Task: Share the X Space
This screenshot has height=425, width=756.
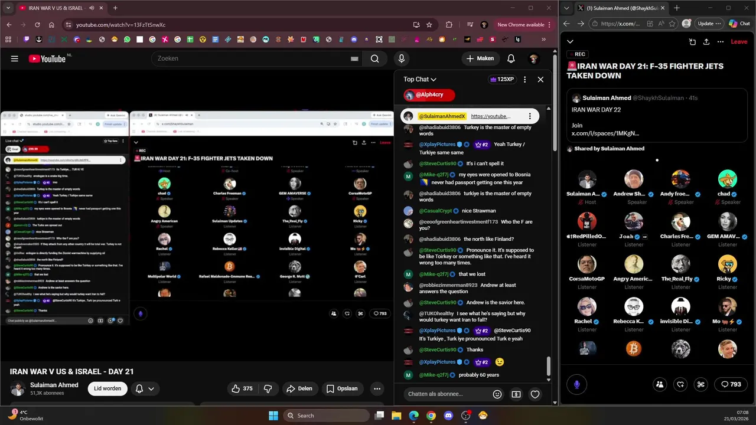Action: click(x=706, y=42)
